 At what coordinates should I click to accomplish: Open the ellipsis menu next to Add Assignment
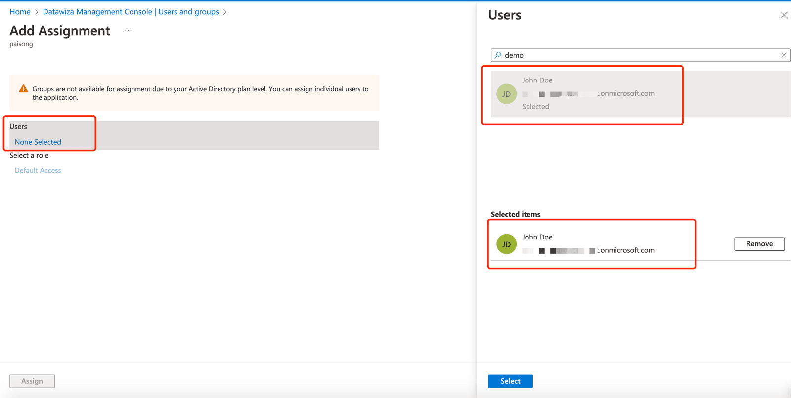[x=128, y=31]
